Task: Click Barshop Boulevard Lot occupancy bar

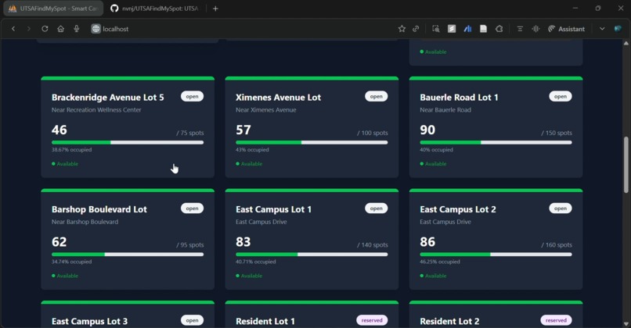Action: coord(128,255)
